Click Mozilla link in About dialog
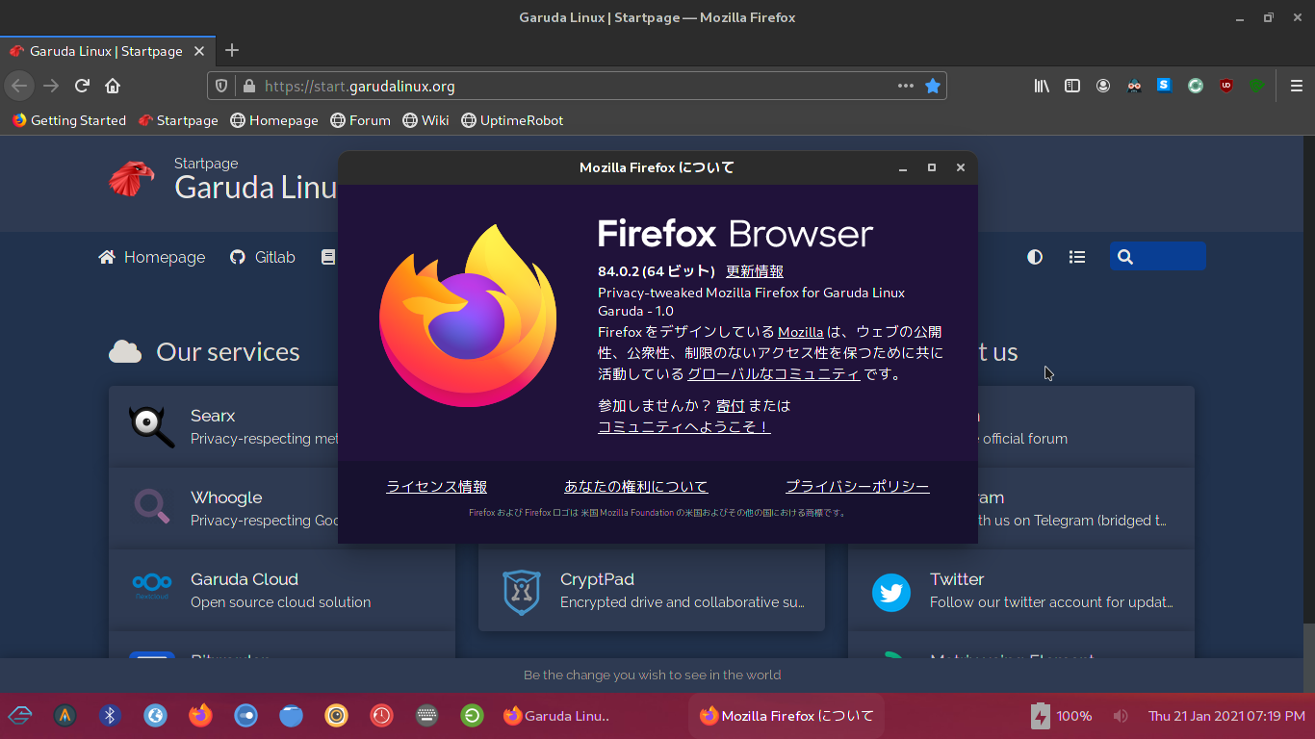Screen dimensions: 1315x739 801,332
